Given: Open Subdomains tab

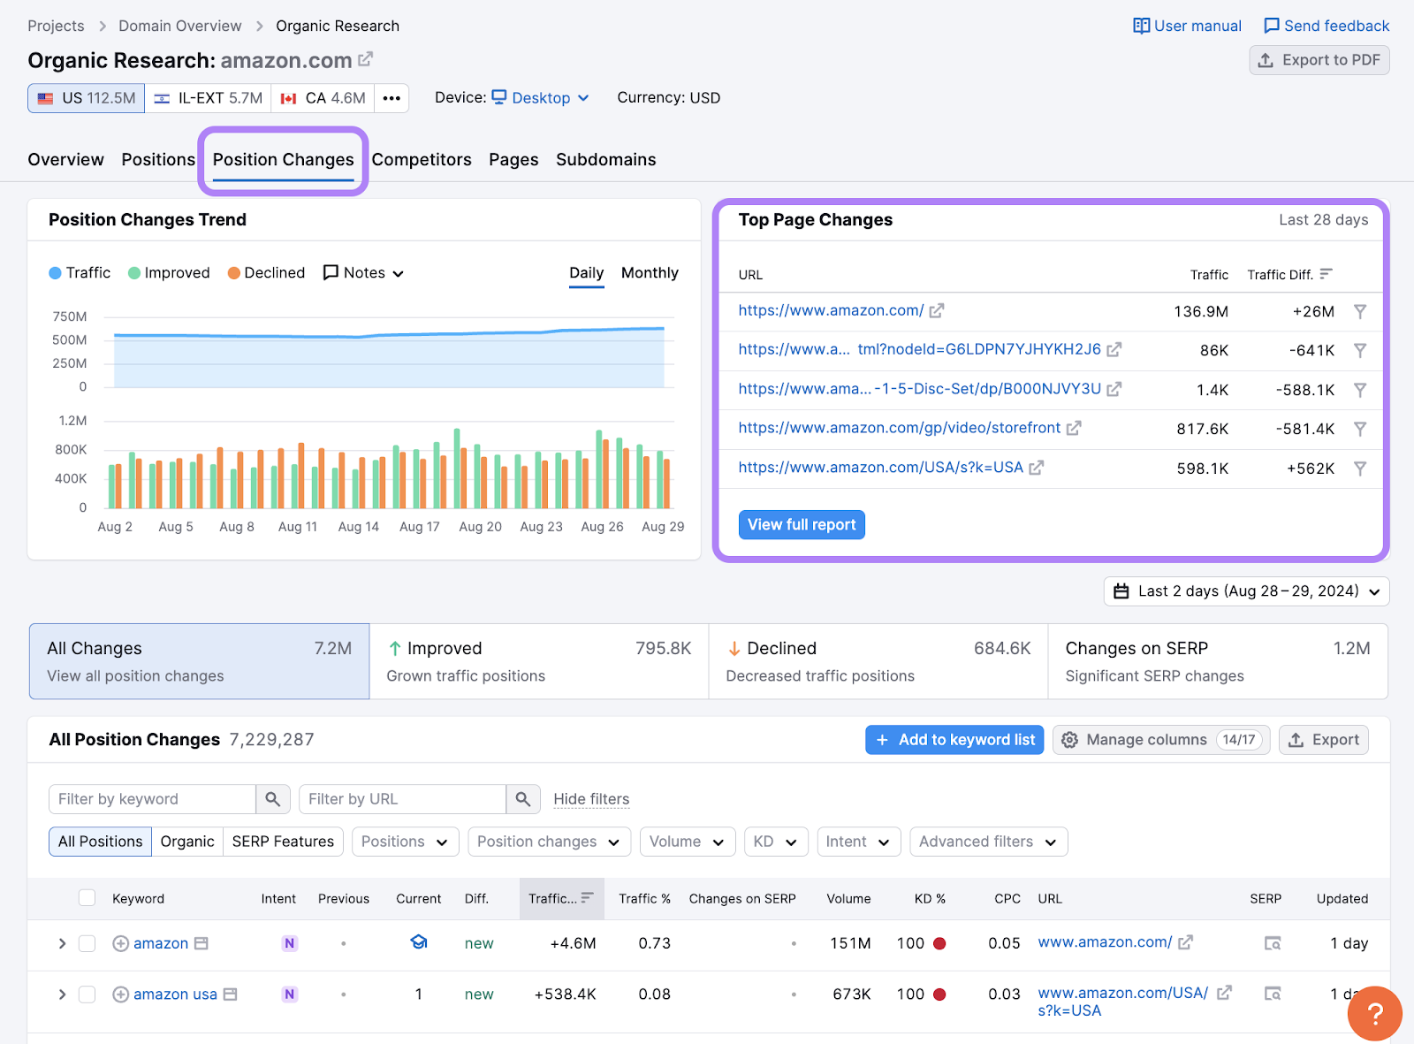Looking at the screenshot, I should (606, 160).
